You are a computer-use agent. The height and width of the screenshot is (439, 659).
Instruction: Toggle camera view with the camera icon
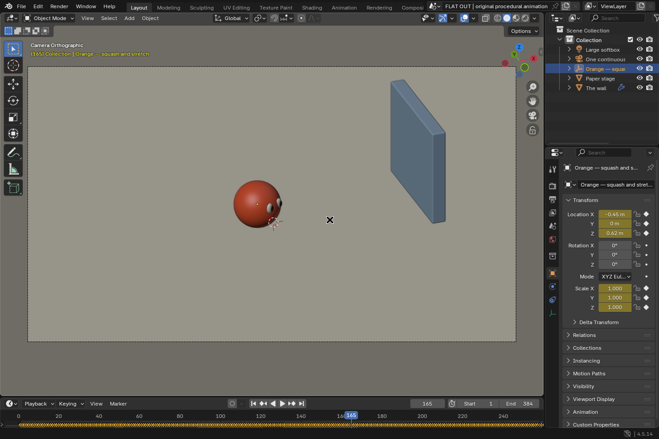533,115
